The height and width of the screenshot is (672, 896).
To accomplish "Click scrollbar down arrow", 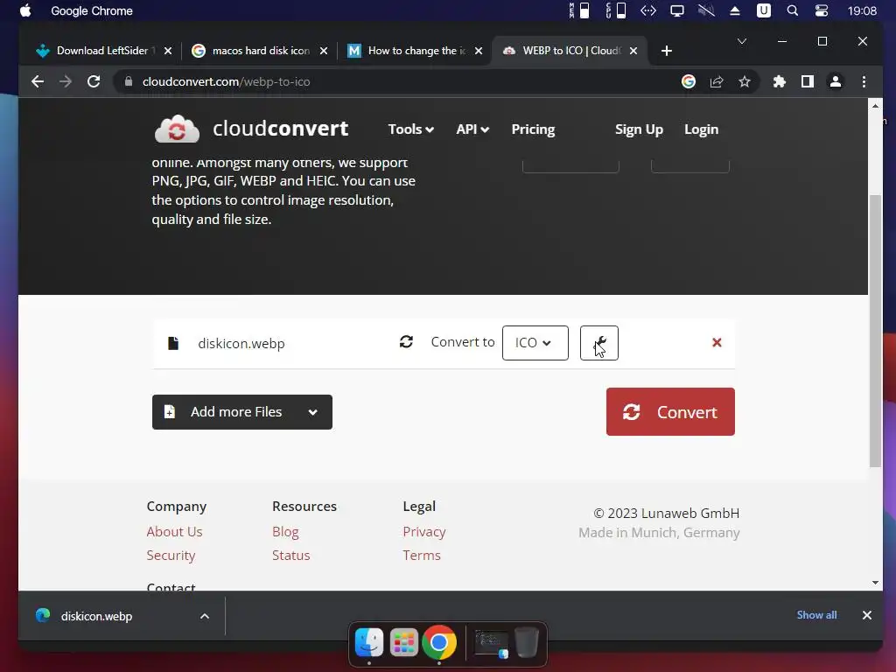I will [x=875, y=583].
